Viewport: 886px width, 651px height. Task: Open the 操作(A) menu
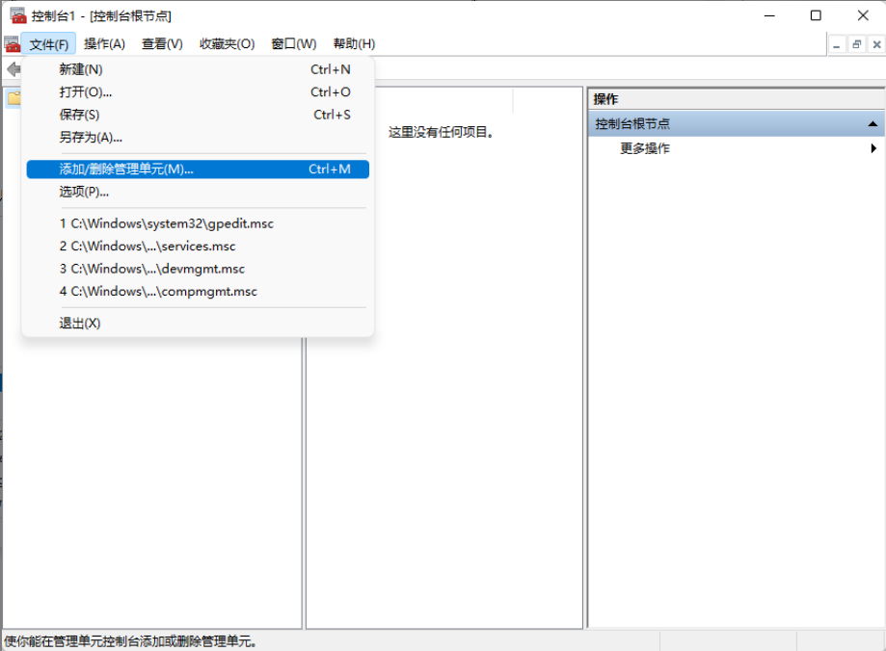(x=104, y=44)
